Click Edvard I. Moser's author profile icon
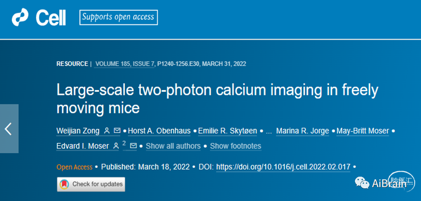421x201 pixels. (116, 146)
